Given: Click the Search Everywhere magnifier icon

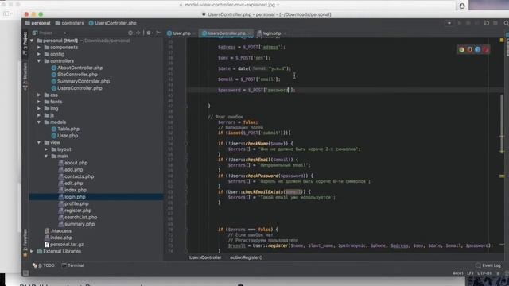Looking at the screenshot, I should coord(506,23).
